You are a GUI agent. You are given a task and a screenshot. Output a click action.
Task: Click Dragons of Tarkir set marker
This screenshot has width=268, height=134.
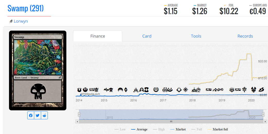(x=111, y=90)
